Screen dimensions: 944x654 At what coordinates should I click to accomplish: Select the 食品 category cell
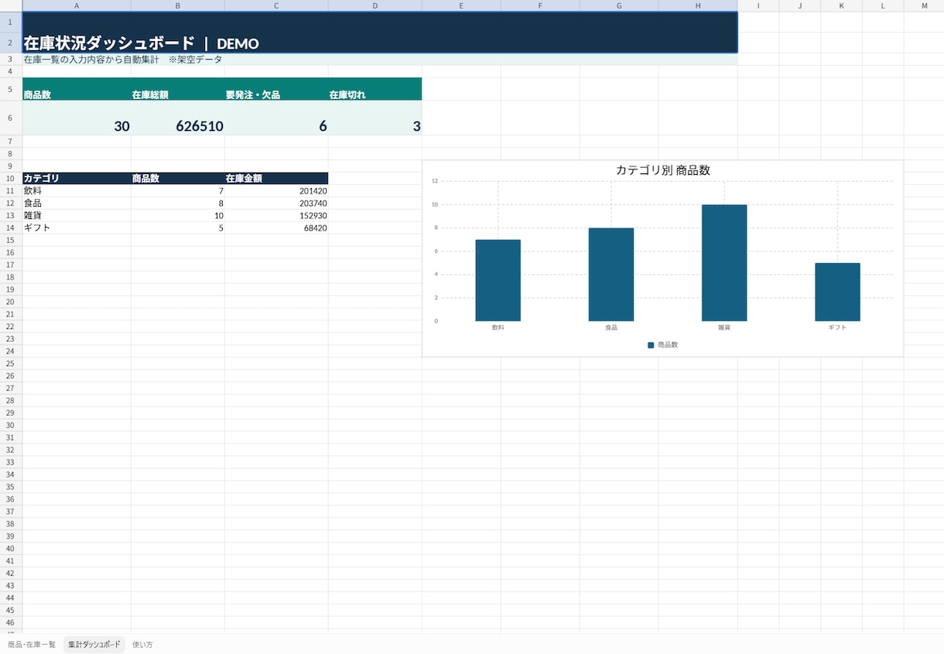(x=77, y=203)
